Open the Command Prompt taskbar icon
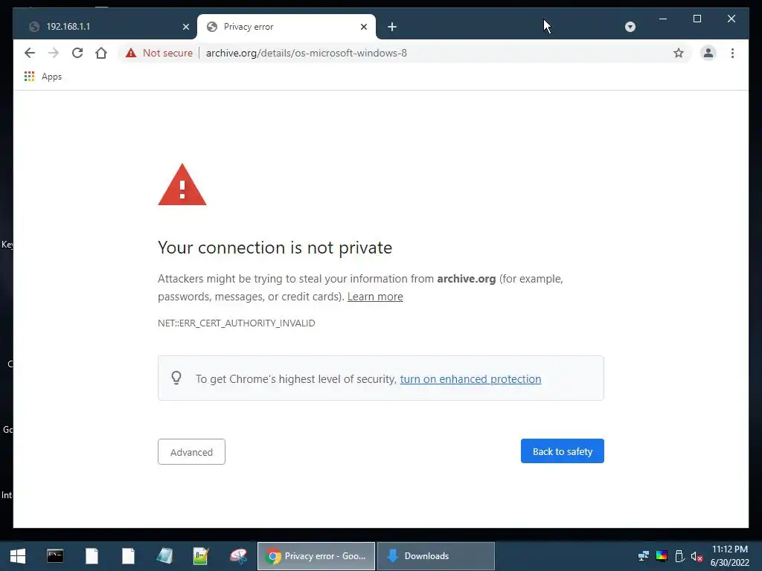762x571 pixels. [55, 556]
